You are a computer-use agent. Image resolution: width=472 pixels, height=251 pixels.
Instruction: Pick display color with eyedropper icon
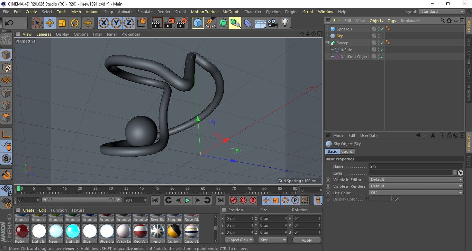coord(397,199)
